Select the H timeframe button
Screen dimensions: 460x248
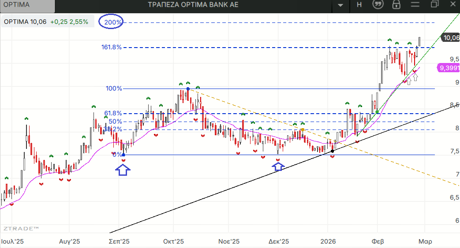(x=359, y=5)
